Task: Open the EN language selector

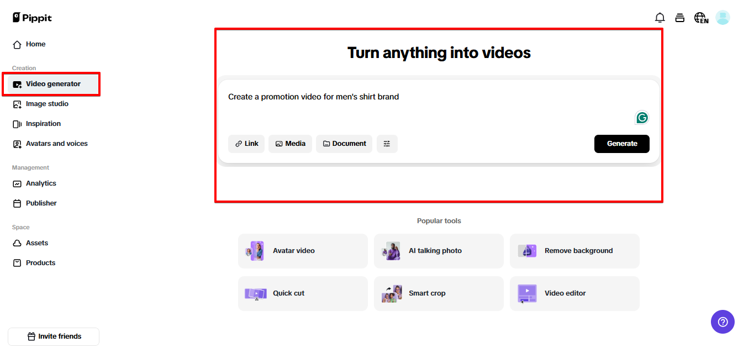Action: tap(700, 17)
